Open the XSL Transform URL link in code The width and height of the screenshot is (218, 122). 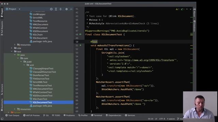149,60
